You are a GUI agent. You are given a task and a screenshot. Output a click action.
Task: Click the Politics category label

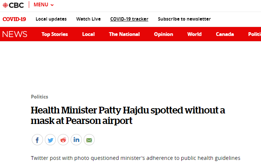39,97
